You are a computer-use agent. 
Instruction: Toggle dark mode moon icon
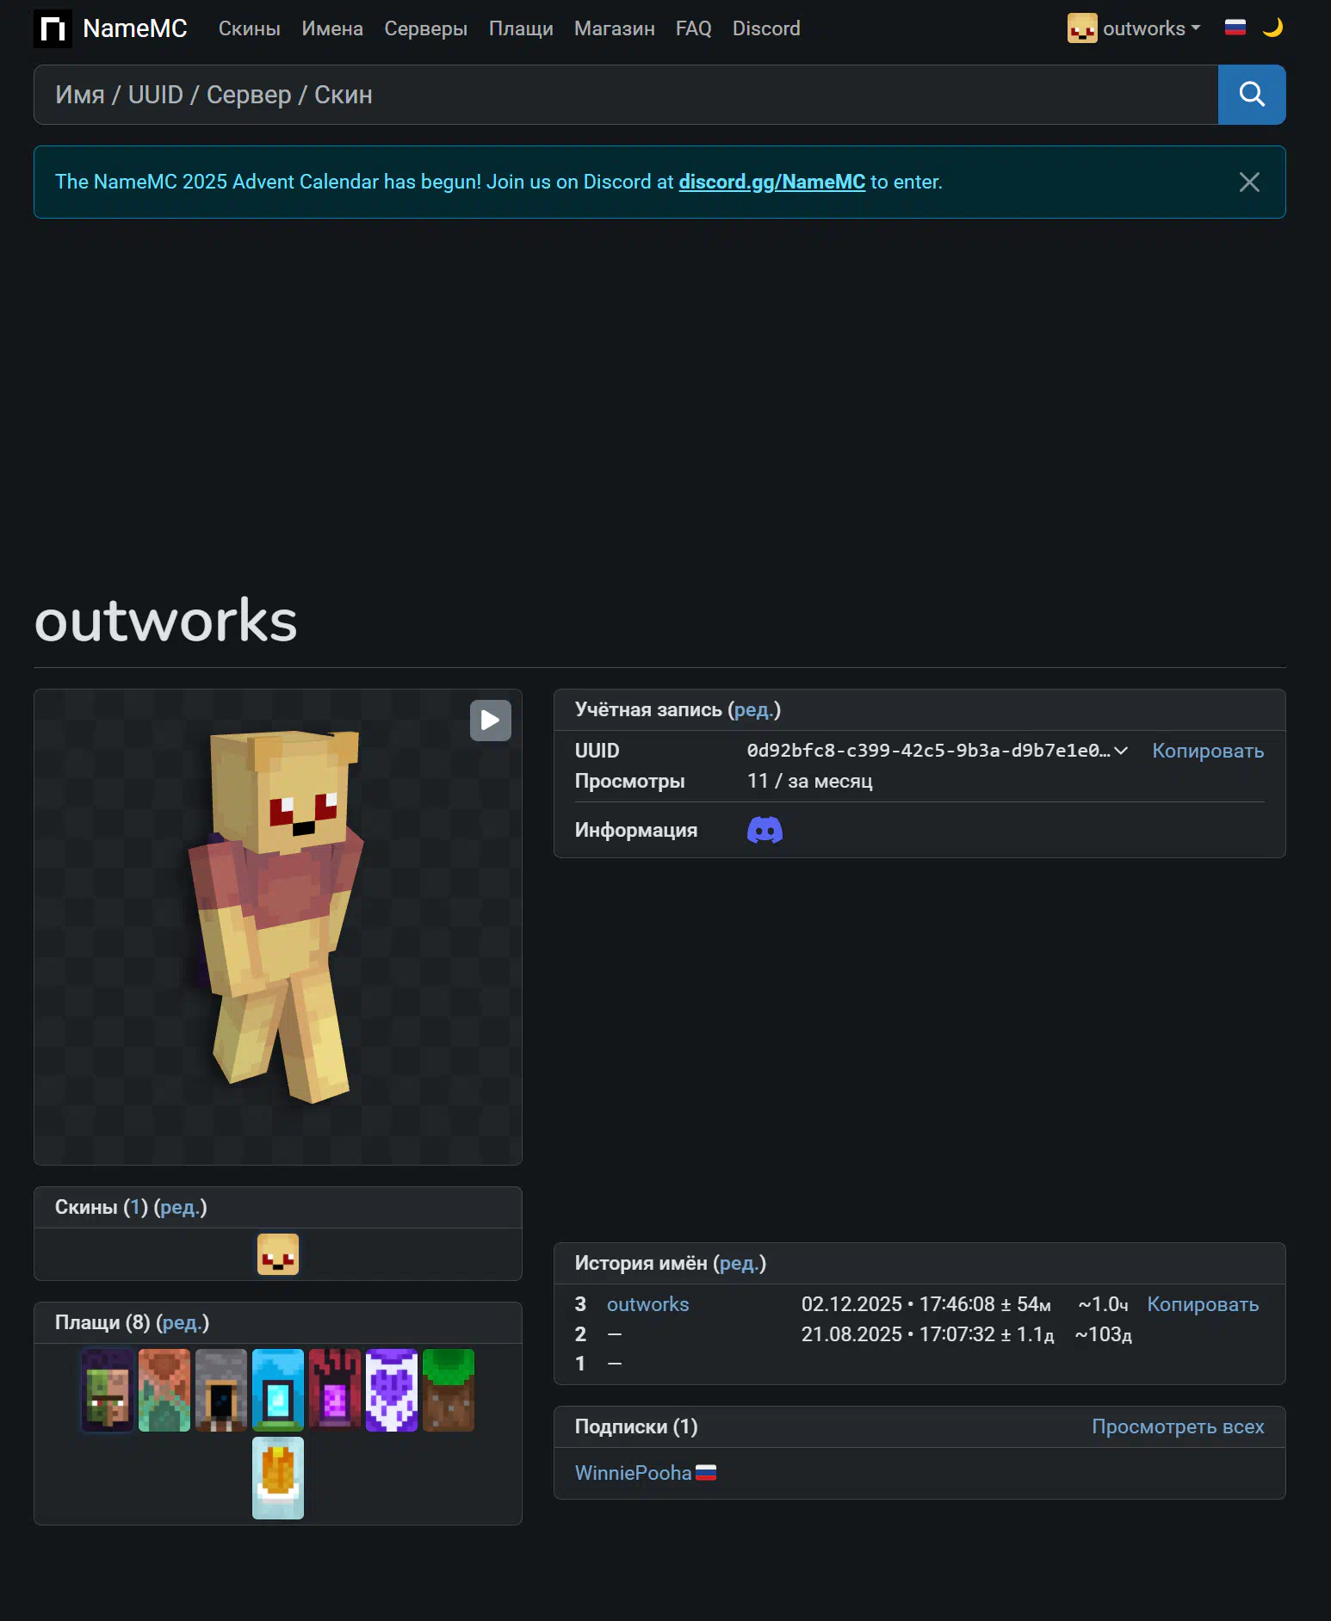pyautogui.click(x=1272, y=28)
